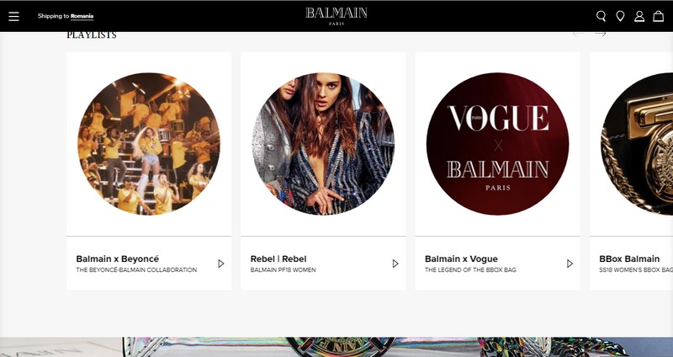
Task: Change shipping country from Romania
Action: click(x=82, y=16)
